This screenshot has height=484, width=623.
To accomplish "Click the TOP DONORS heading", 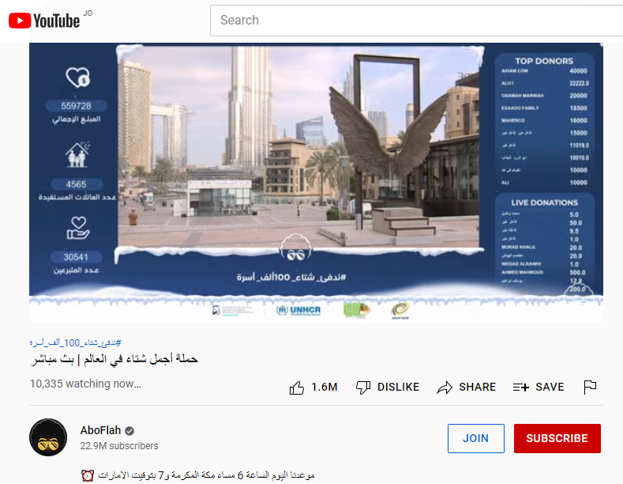I will [544, 61].
